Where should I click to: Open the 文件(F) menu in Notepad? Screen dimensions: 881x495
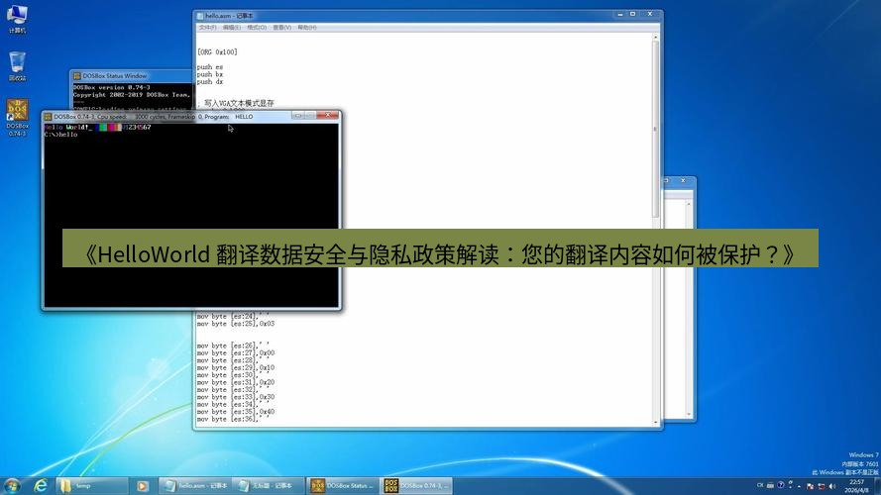[x=207, y=28]
